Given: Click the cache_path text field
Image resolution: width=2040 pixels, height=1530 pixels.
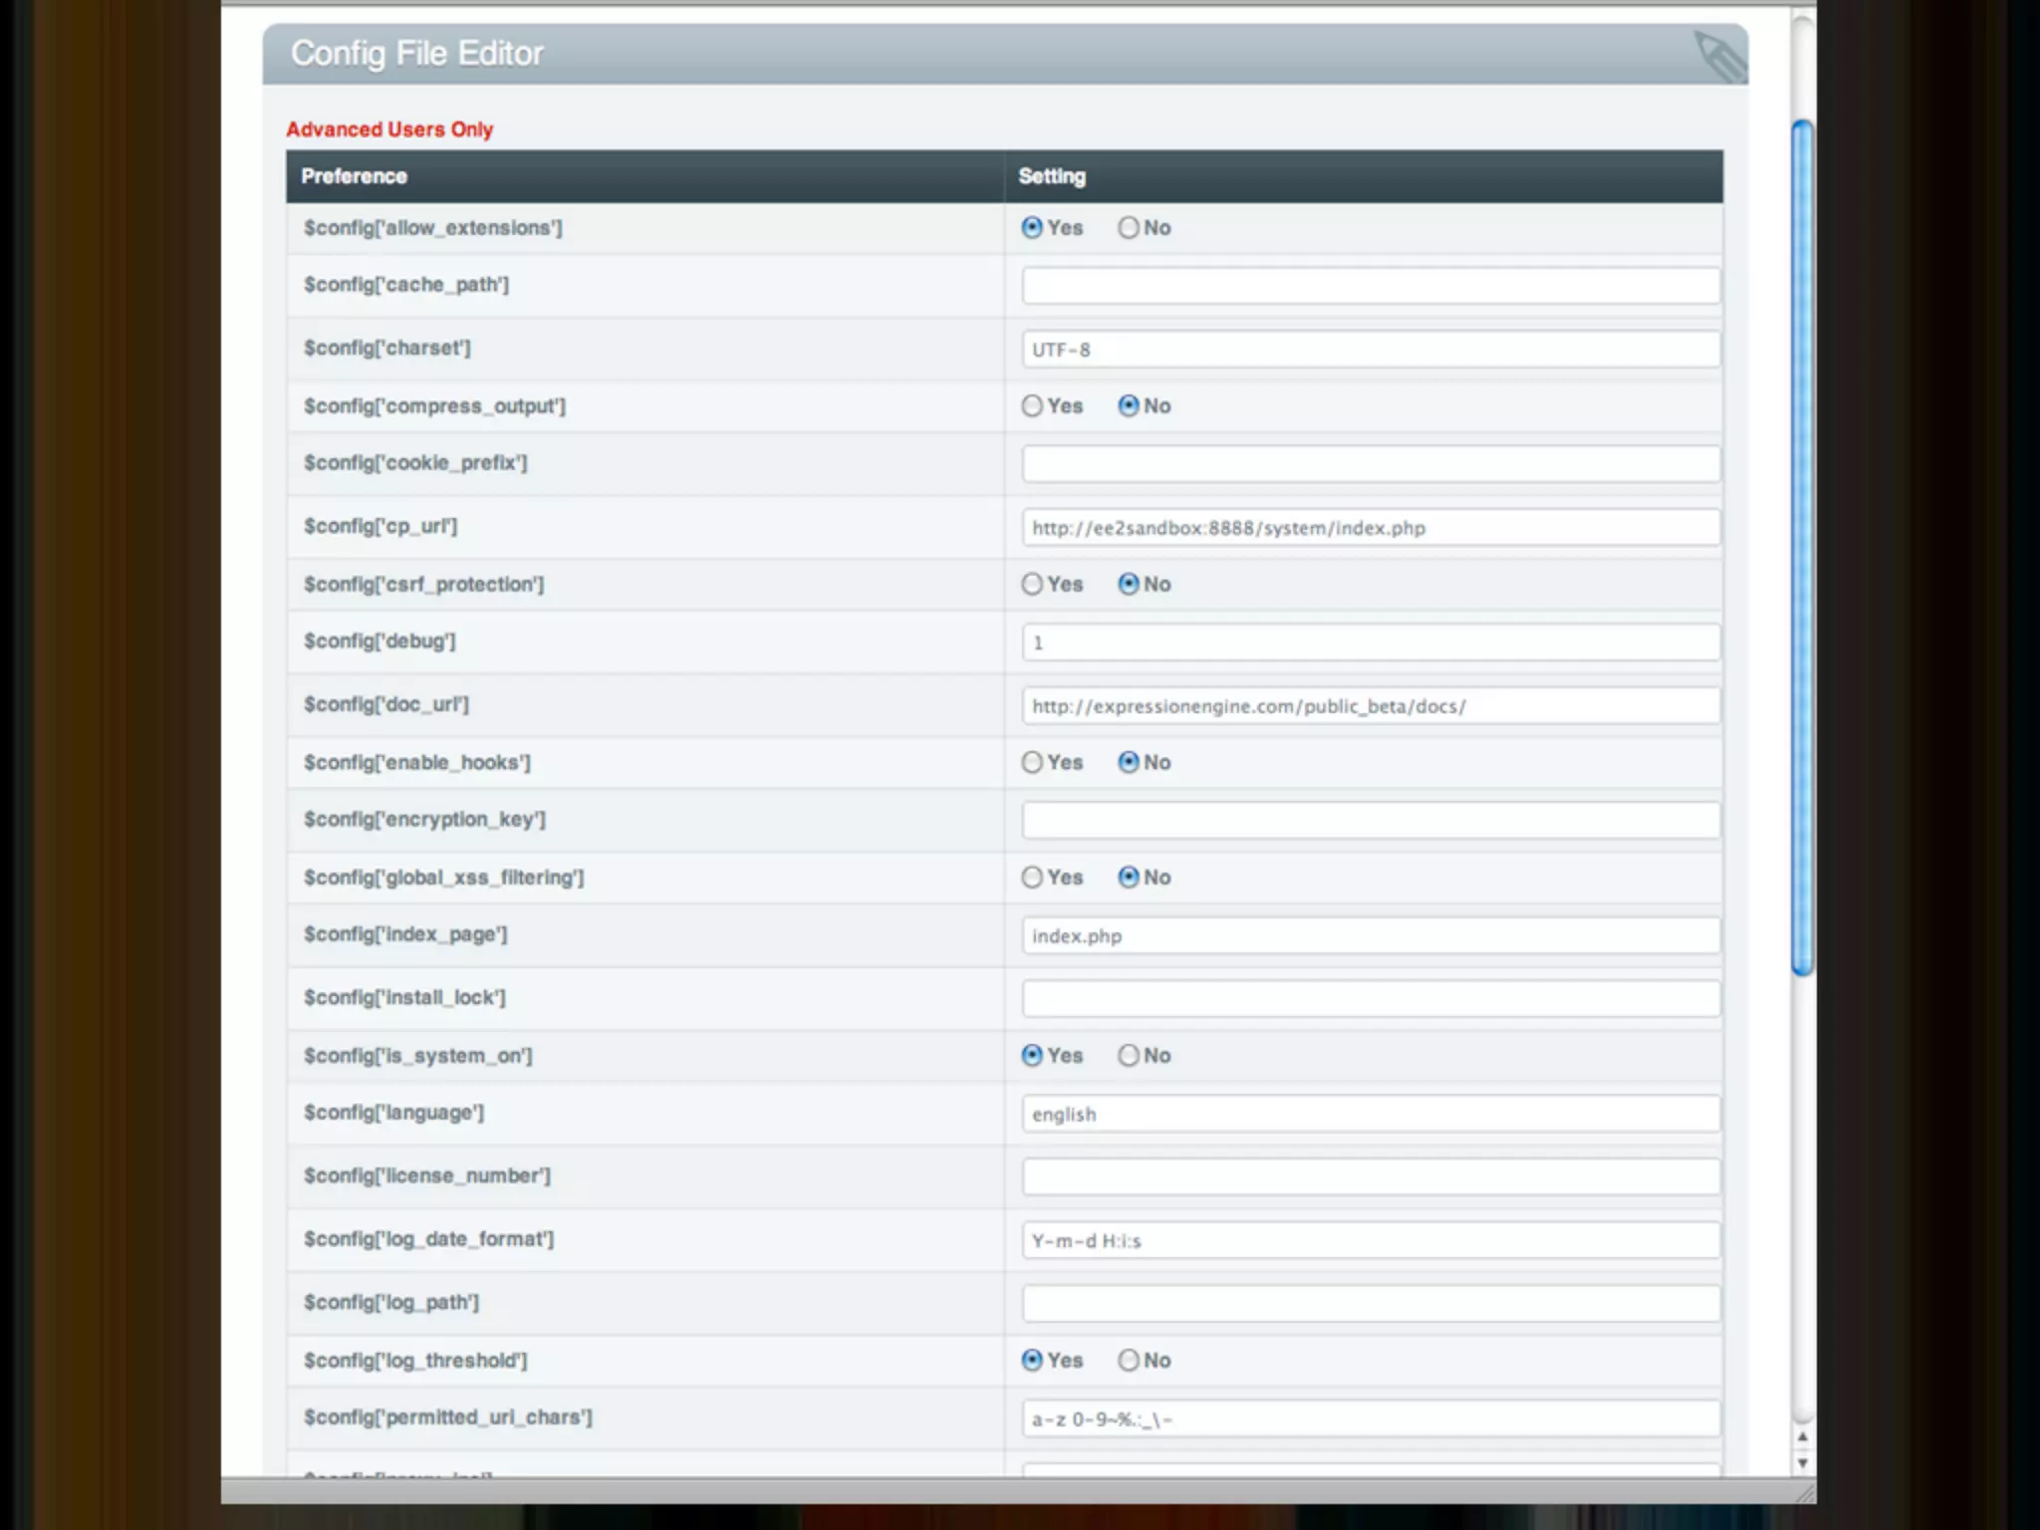Looking at the screenshot, I should point(1370,286).
